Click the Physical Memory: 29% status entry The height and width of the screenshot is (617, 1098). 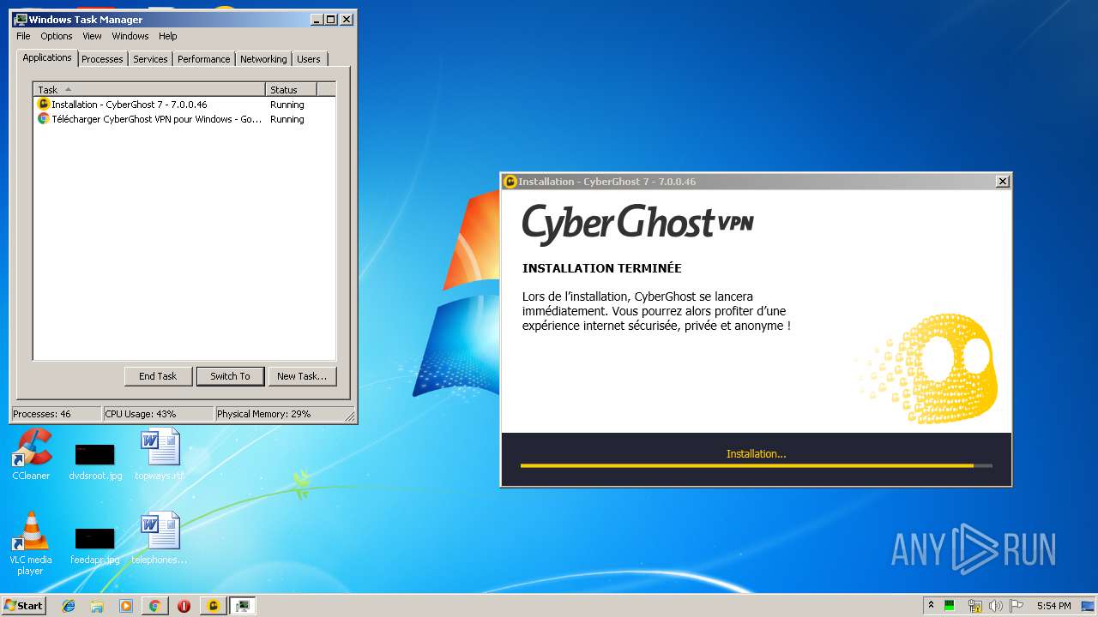[279, 414]
